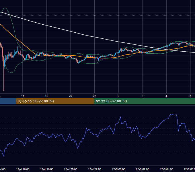Click the 6 hour axis label
The width and height of the screenshot is (195, 172).
190,96
